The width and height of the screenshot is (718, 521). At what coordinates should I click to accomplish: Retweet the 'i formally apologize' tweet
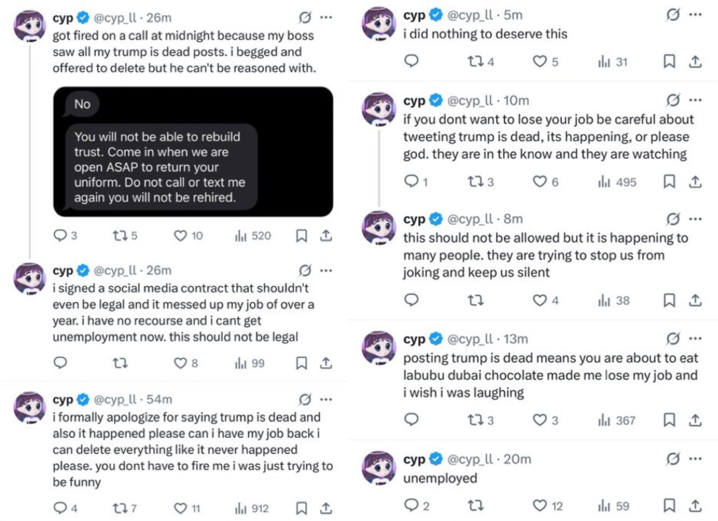click(x=124, y=508)
